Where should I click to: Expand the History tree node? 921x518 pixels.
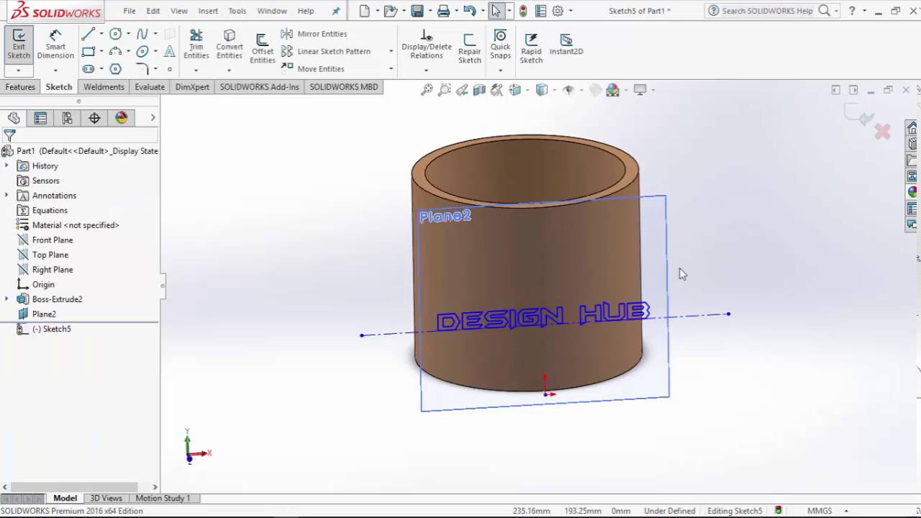(x=6, y=165)
